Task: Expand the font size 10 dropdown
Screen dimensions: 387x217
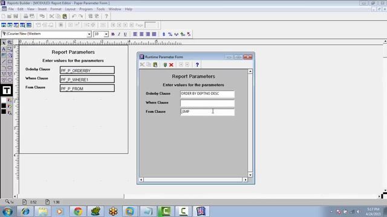Action: (x=106, y=34)
